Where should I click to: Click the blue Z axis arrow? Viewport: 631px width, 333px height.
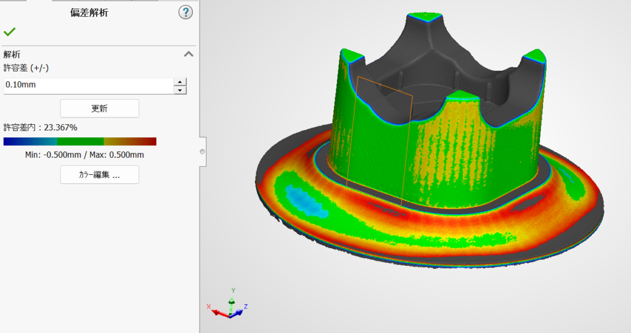242,309
